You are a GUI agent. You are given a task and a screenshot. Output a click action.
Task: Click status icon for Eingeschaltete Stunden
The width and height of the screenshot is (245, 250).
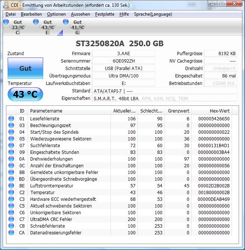11,152
